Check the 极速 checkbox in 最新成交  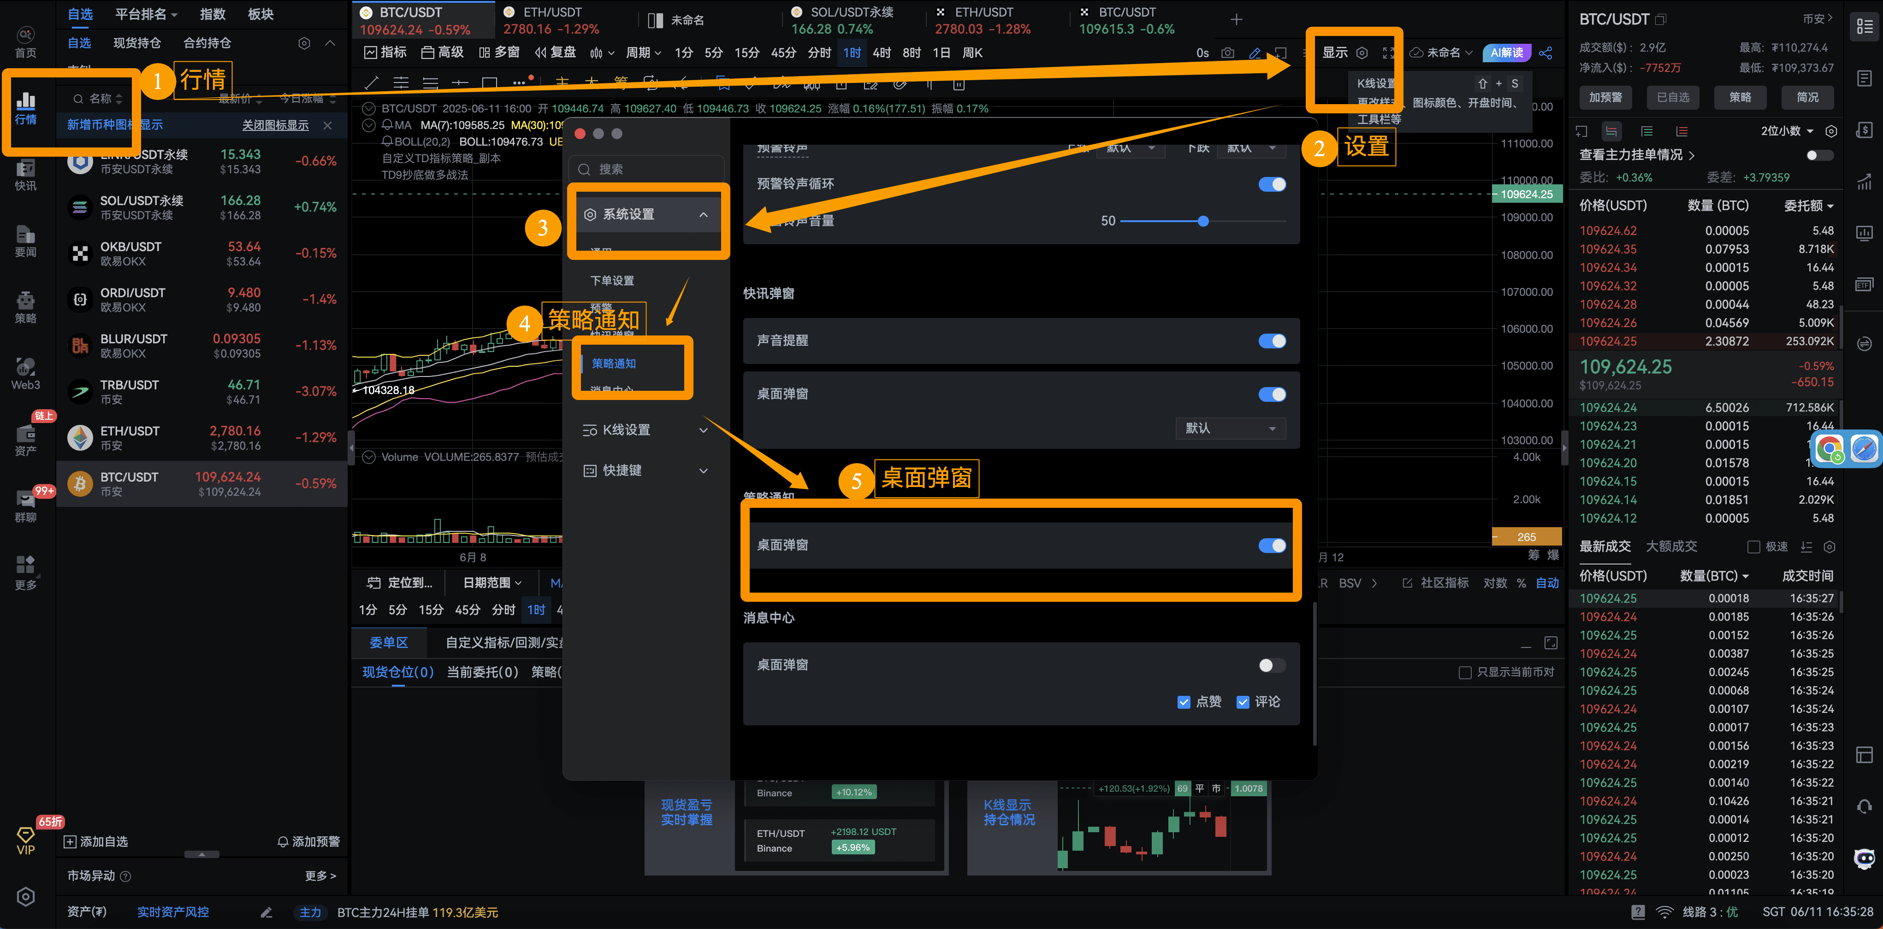pos(1753,547)
